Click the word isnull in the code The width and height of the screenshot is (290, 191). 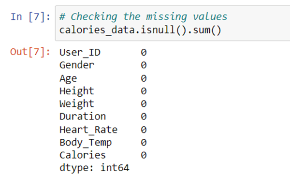(x=158, y=30)
